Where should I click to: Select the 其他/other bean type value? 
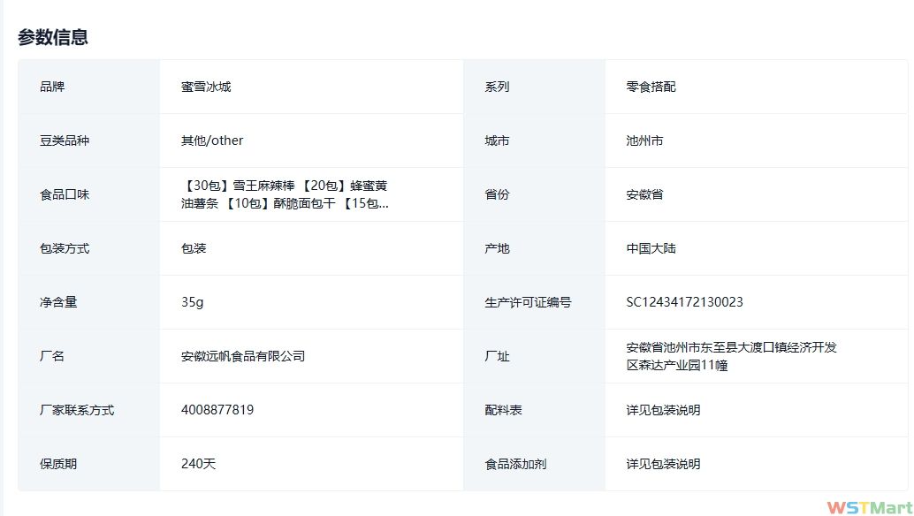(212, 140)
